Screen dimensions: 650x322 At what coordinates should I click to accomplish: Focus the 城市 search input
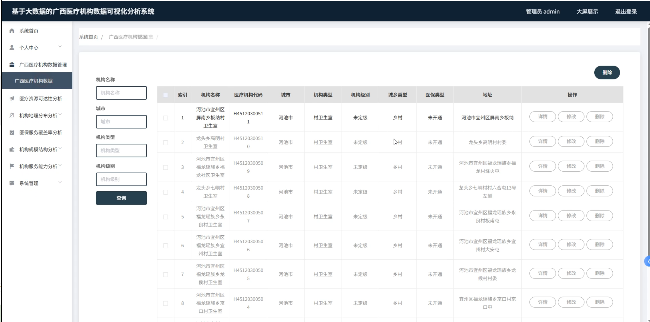(x=121, y=122)
